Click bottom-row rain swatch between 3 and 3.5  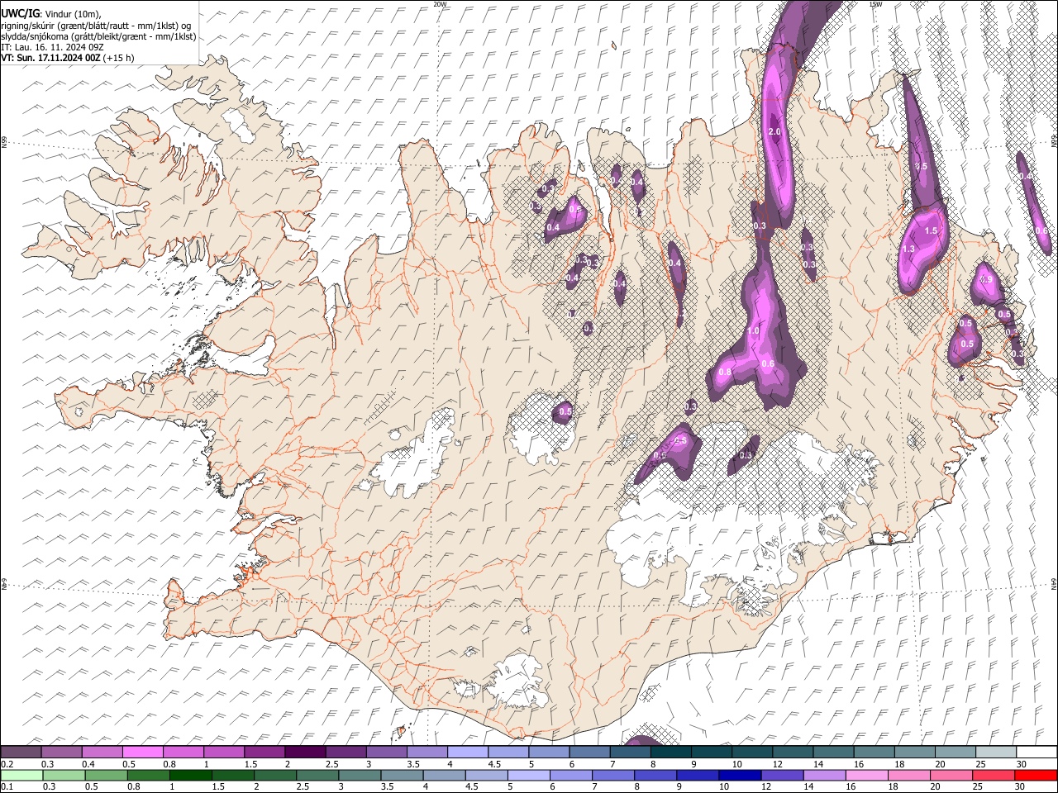[x=360, y=775]
